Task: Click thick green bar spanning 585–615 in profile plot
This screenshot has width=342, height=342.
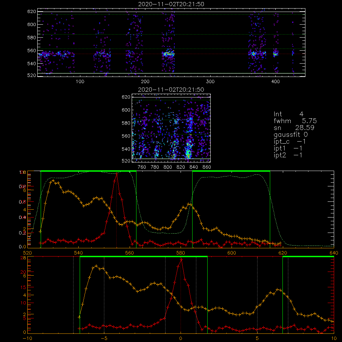Action: [x=231, y=171]
